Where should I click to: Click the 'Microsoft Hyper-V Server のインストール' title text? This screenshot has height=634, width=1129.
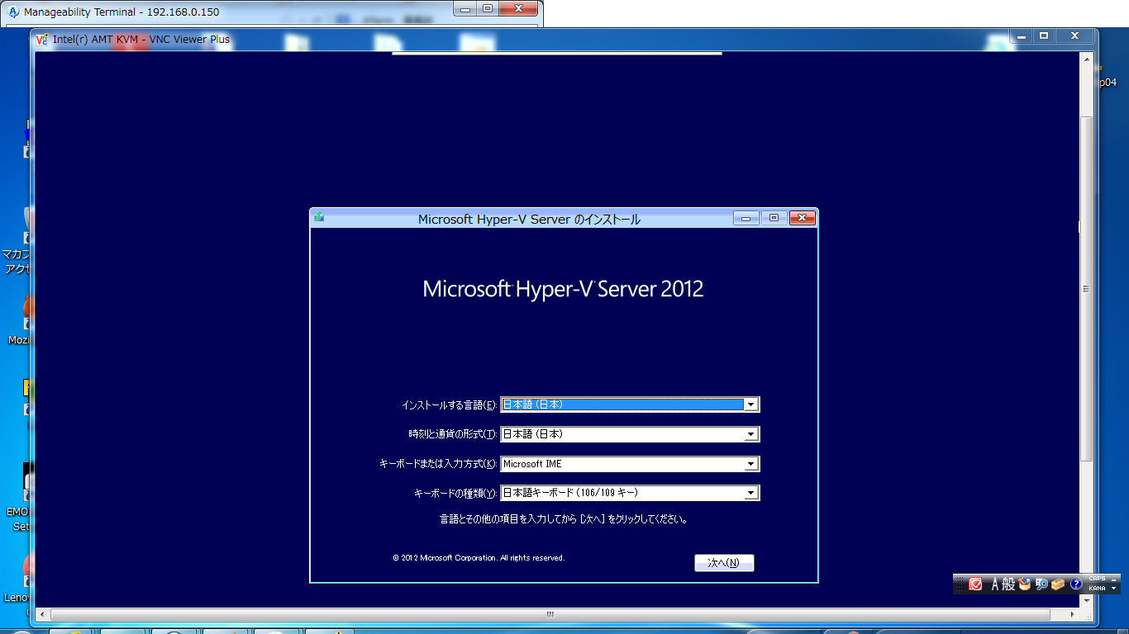pyautogui.click(x=529, y=219)
